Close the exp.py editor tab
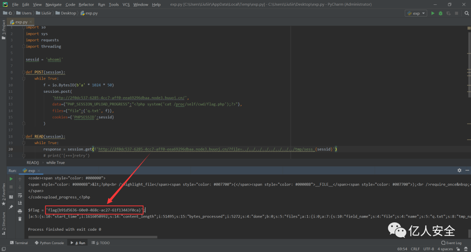This screenshot has width=471, height=252. (31, 22)
